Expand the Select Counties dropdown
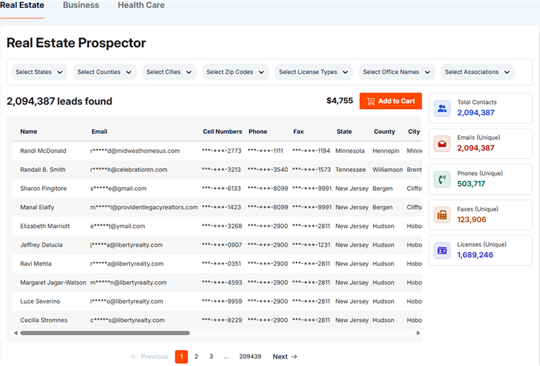Viewport: 540px width, 366px height. click(105, 73)
